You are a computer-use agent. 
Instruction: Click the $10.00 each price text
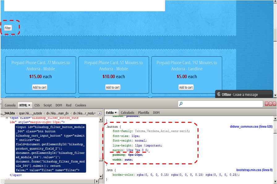(113, 77)
